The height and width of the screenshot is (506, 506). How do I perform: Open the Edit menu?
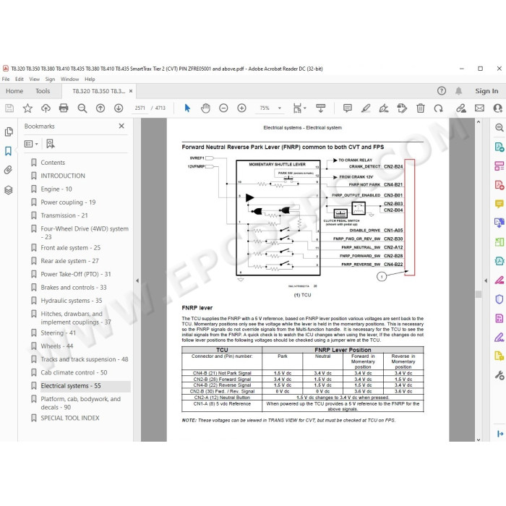click(20, 79)
